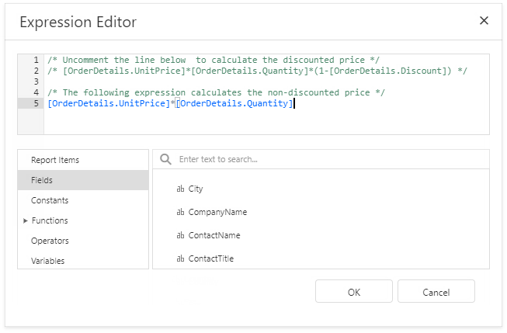This screenshot has width=507, height=333.
Task: Close the Expression Editor dialog
Action: tap(484, 21)
